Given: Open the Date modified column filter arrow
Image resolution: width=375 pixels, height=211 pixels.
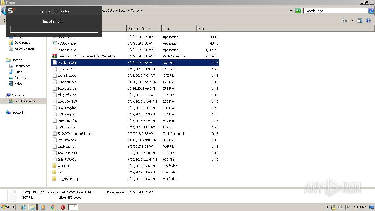Looking at the screenshot, I should pyautogui.click(x=149, y=29).
